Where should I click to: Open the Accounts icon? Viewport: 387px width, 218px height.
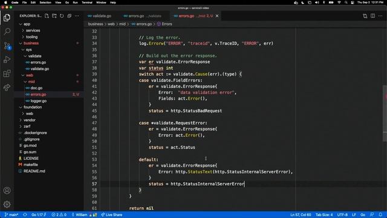[7, 191]
